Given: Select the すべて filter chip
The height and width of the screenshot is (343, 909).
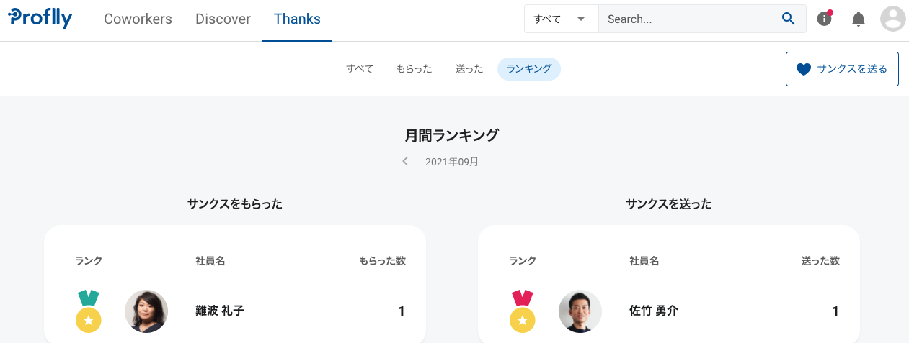Looking at the screenshot, I should point(360,69).
